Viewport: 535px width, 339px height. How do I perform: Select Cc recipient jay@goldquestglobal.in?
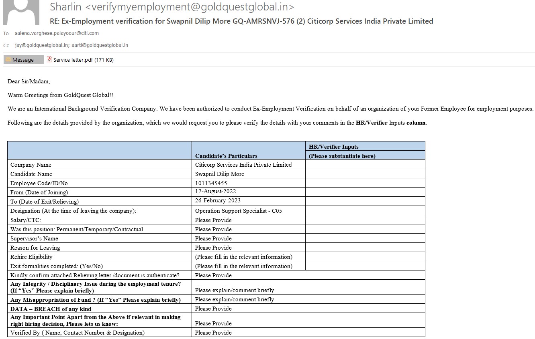coord(42,45)
